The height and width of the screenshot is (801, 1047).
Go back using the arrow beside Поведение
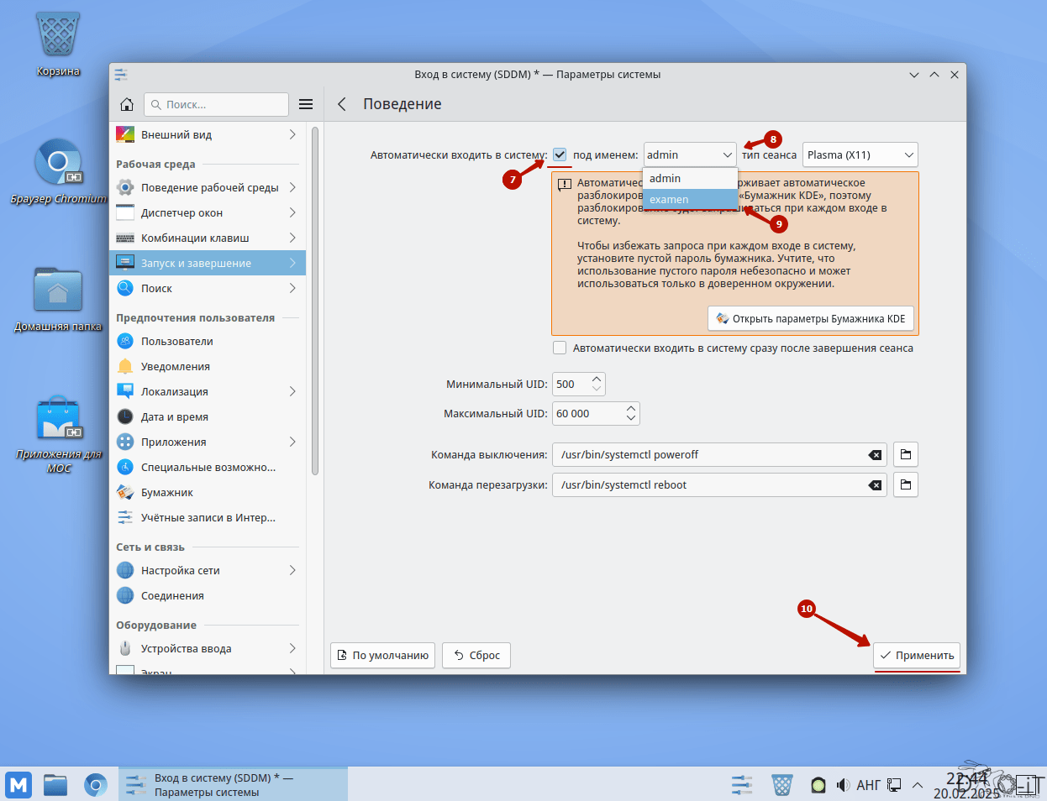(x=342, y=104)
